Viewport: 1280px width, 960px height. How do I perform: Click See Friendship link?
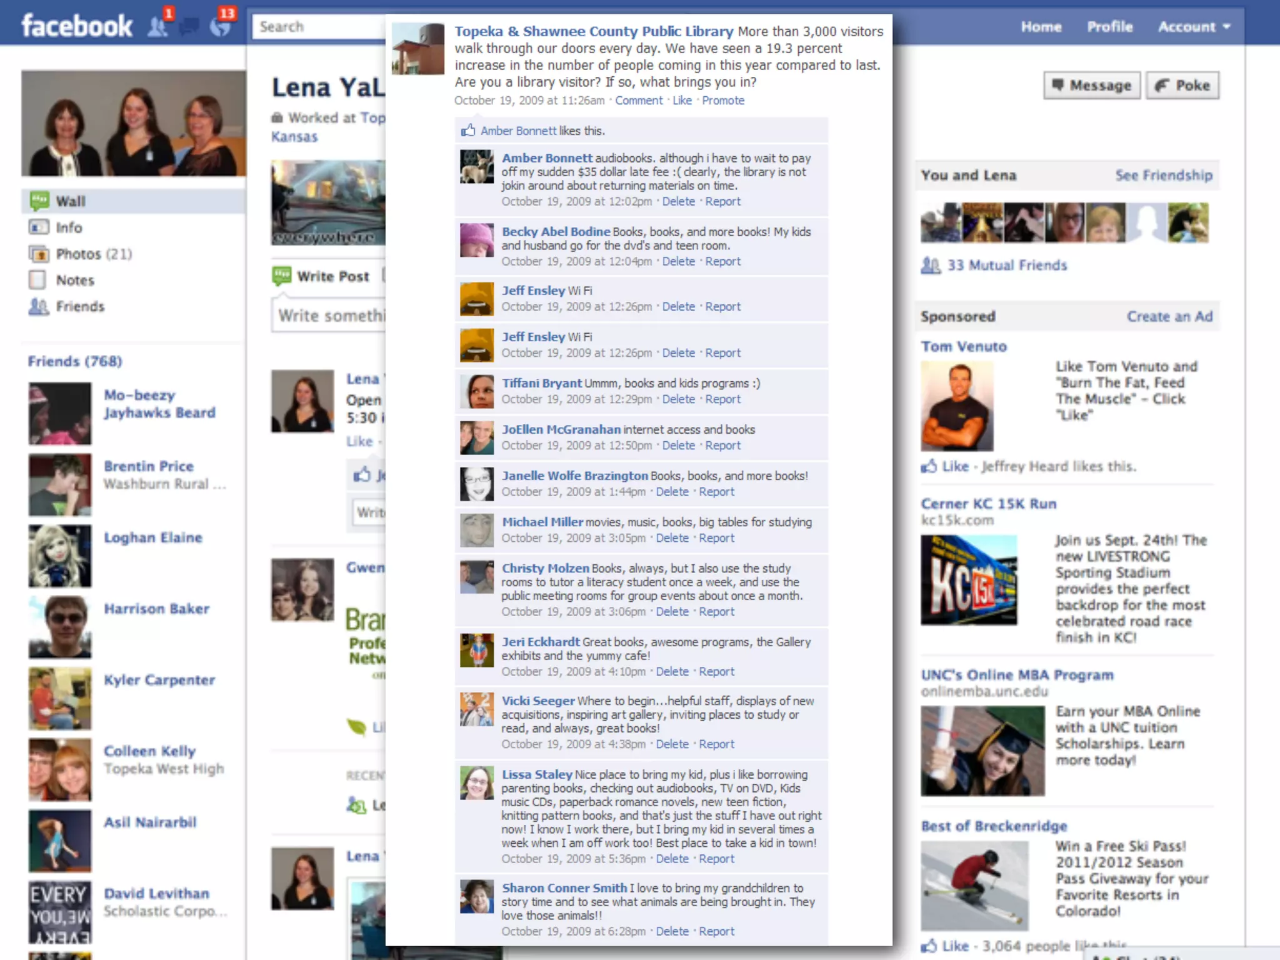1163,176
